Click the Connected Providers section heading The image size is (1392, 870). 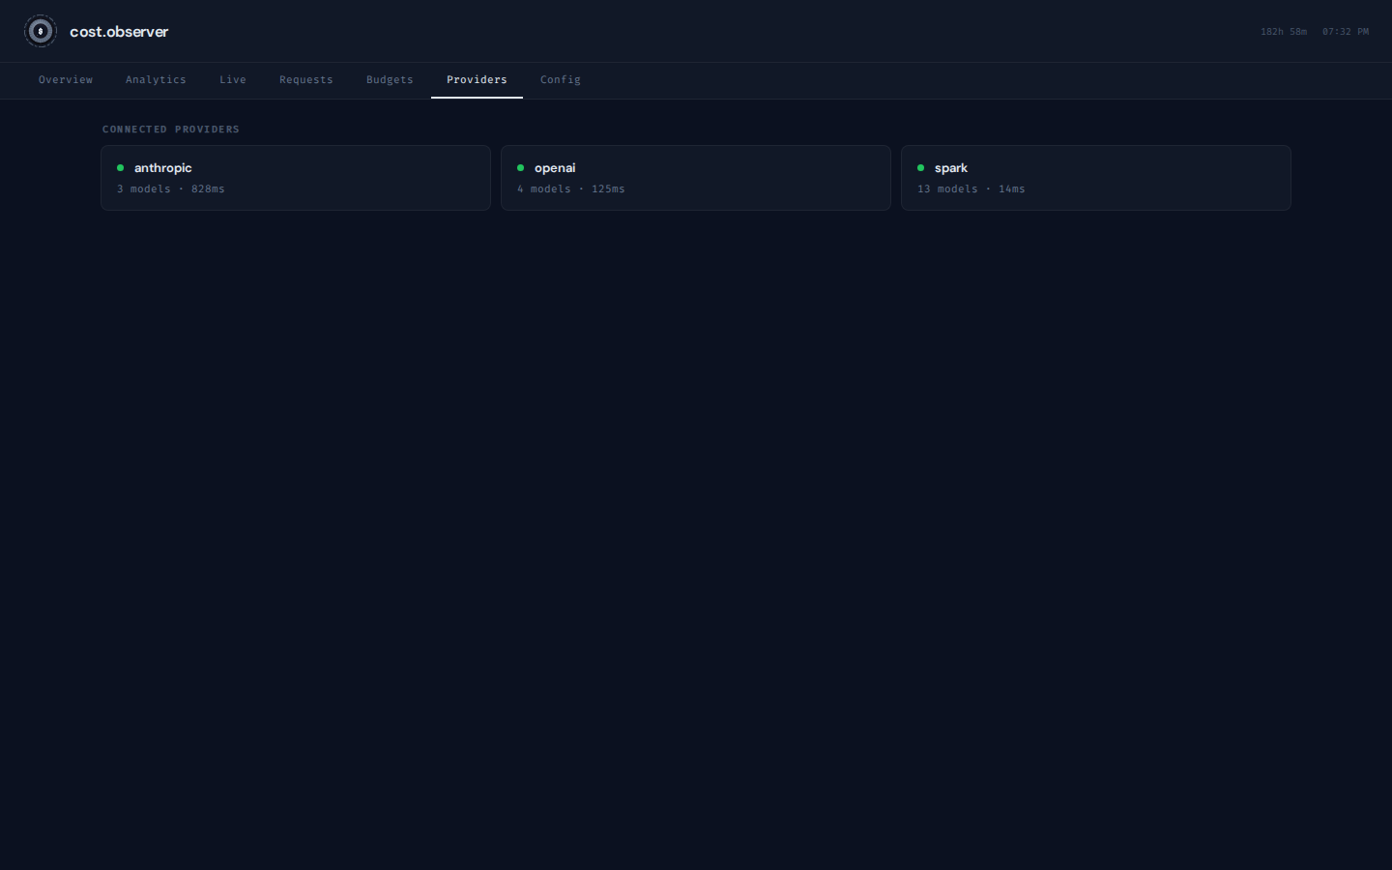pos(171,130)
